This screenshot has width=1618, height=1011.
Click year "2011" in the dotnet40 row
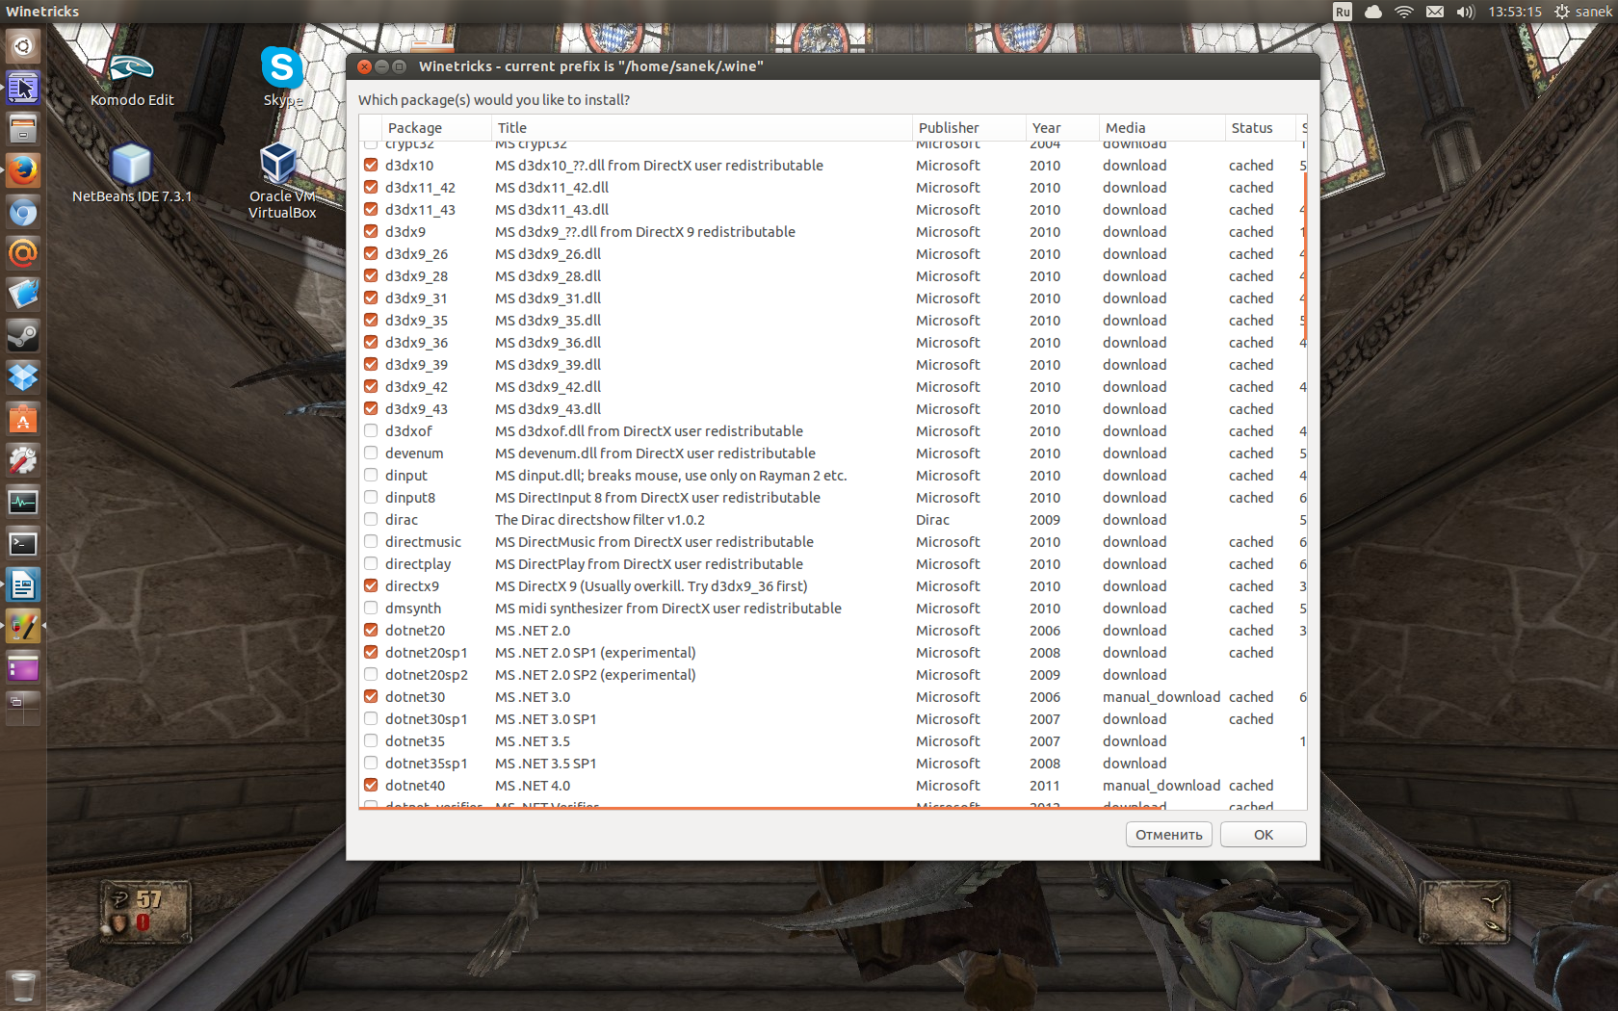point(1045,785)
